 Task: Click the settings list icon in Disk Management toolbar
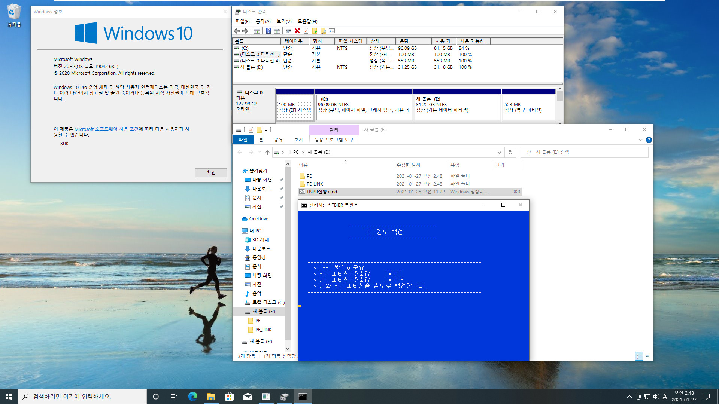click(332, 31)
